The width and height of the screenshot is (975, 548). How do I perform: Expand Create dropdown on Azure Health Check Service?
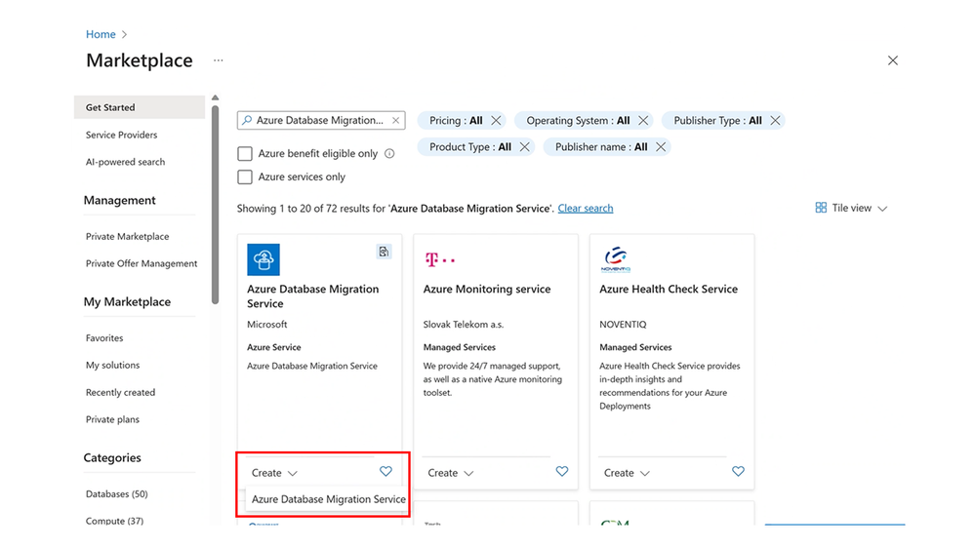coord(627,473)
